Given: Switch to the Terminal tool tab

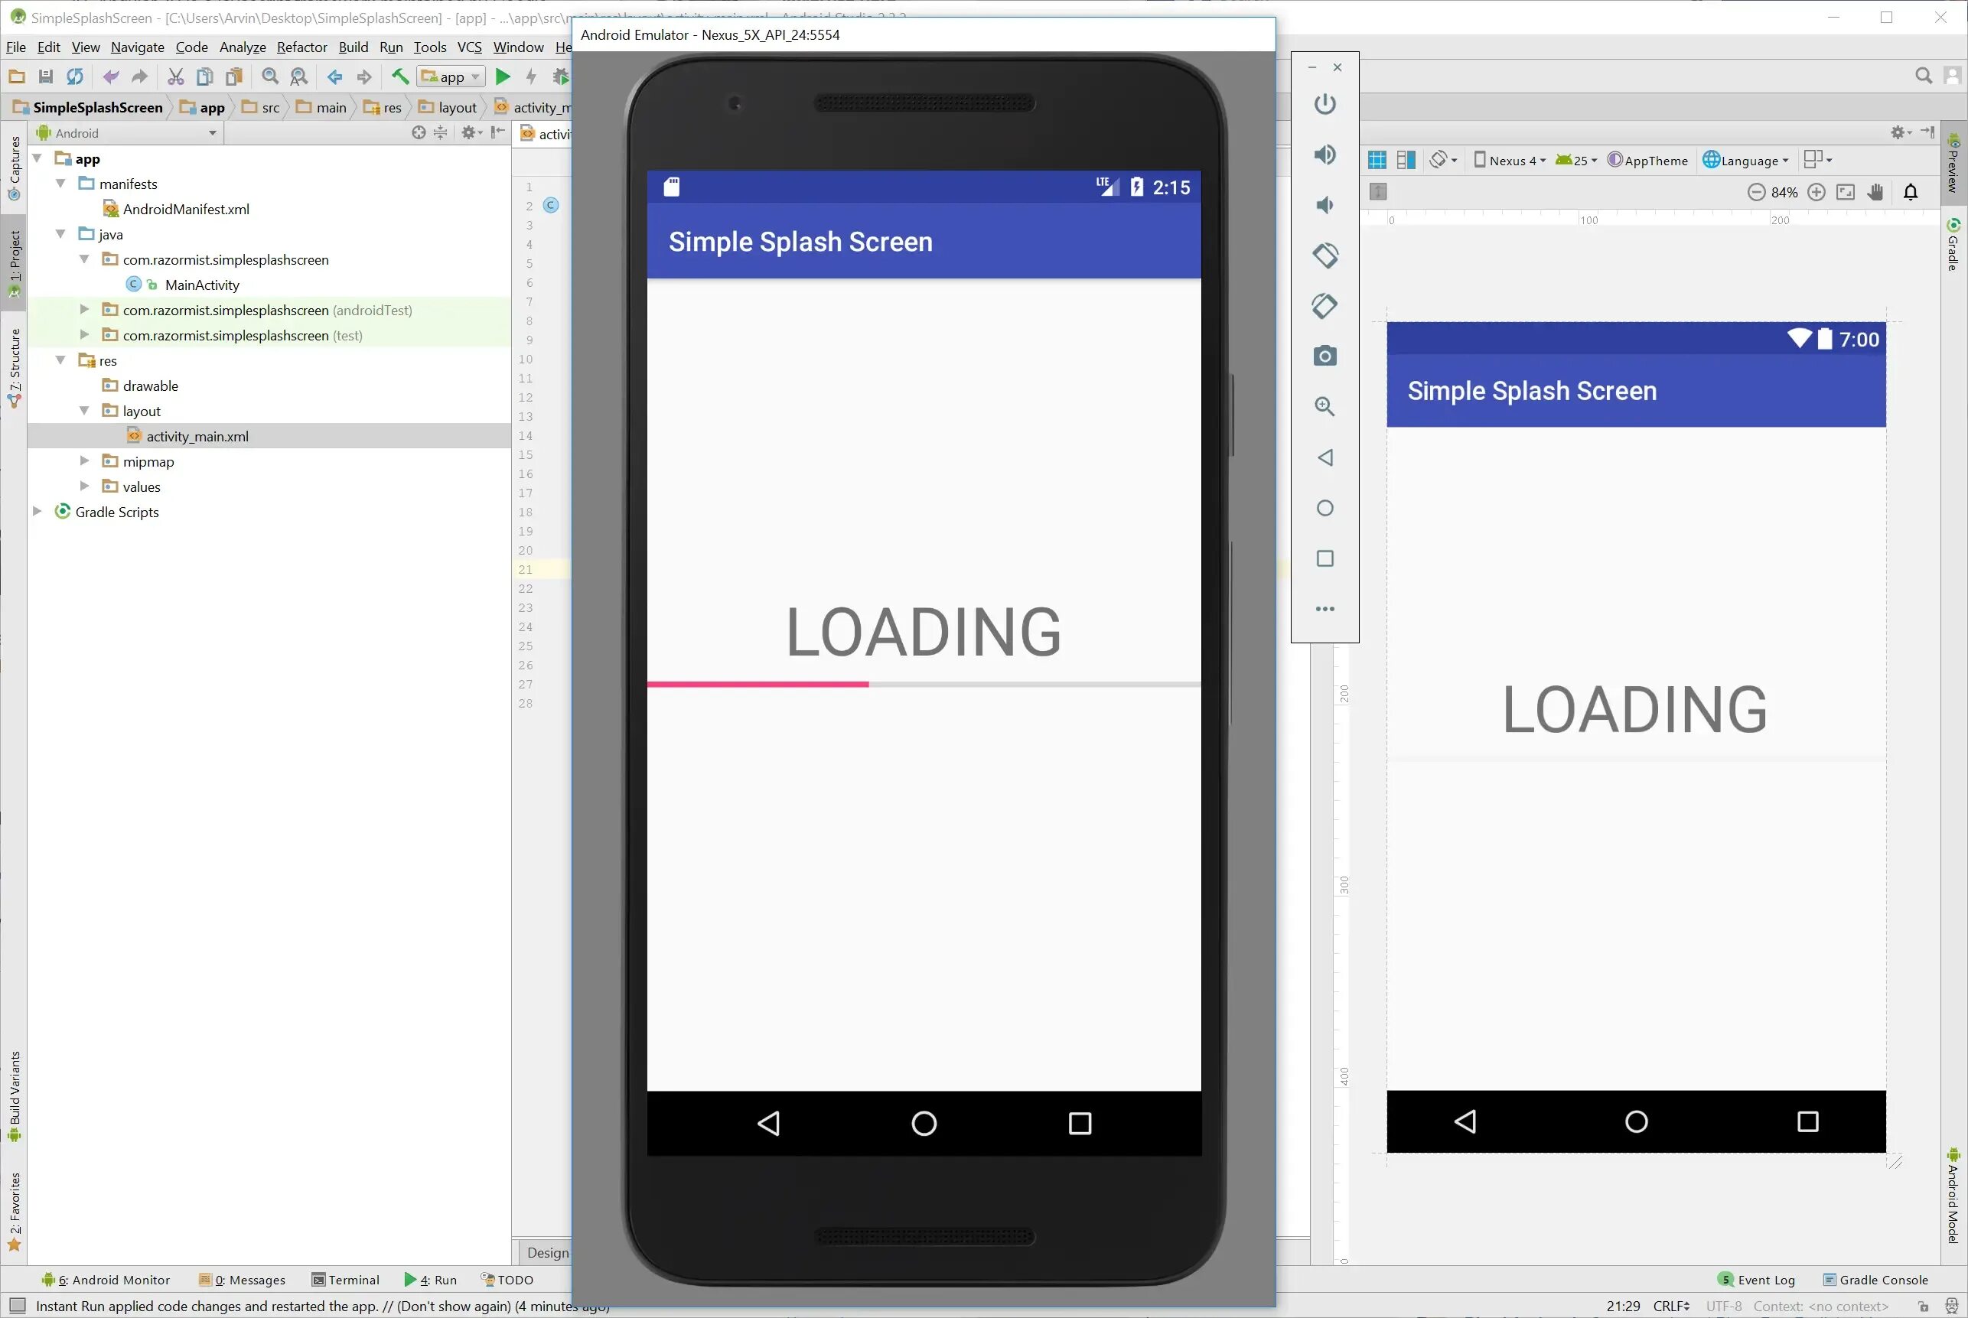Looking at the screenshot, I should coord(346,1279).
